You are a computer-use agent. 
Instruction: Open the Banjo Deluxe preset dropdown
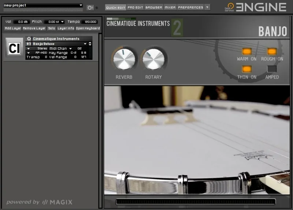pyautogui.click(x=85, y=44)
